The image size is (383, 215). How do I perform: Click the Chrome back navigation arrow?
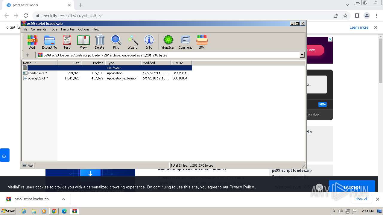click(x=7, y=16)
